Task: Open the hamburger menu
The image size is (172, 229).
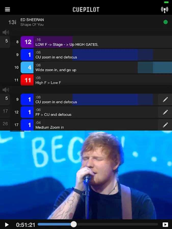Action: pos(7,9)
